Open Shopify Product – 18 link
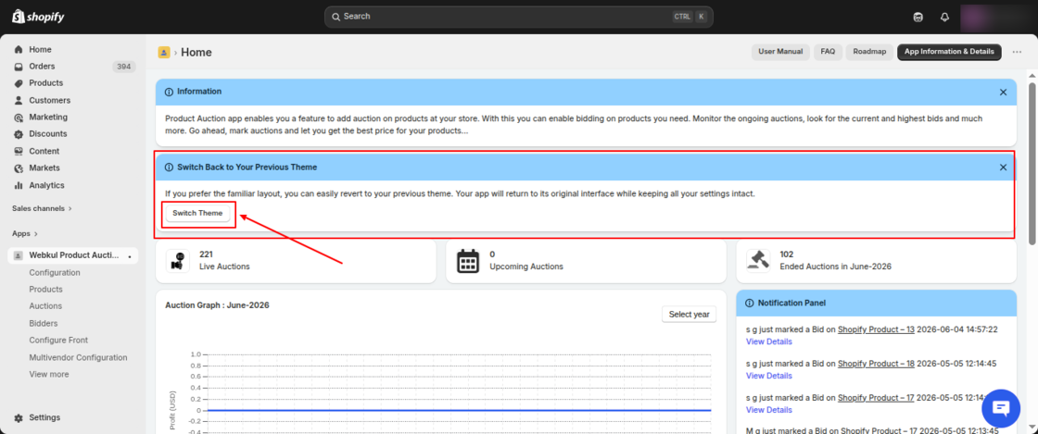1038x434 pixels. click(x=876, y=364)
